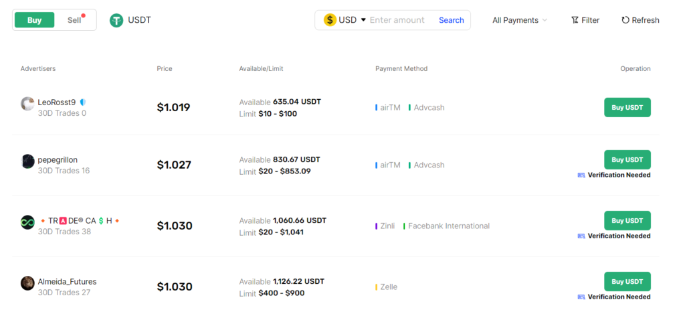This screenshot has width=685, height=312.
Task: Buy USDT from Almeida_Futures
Action: pyautogui.click(x=627, y=281)
